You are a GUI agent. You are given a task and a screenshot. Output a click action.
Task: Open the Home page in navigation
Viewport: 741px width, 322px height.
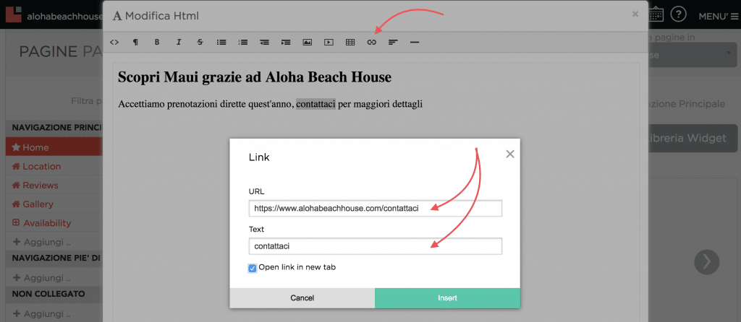tap(54, 147)
